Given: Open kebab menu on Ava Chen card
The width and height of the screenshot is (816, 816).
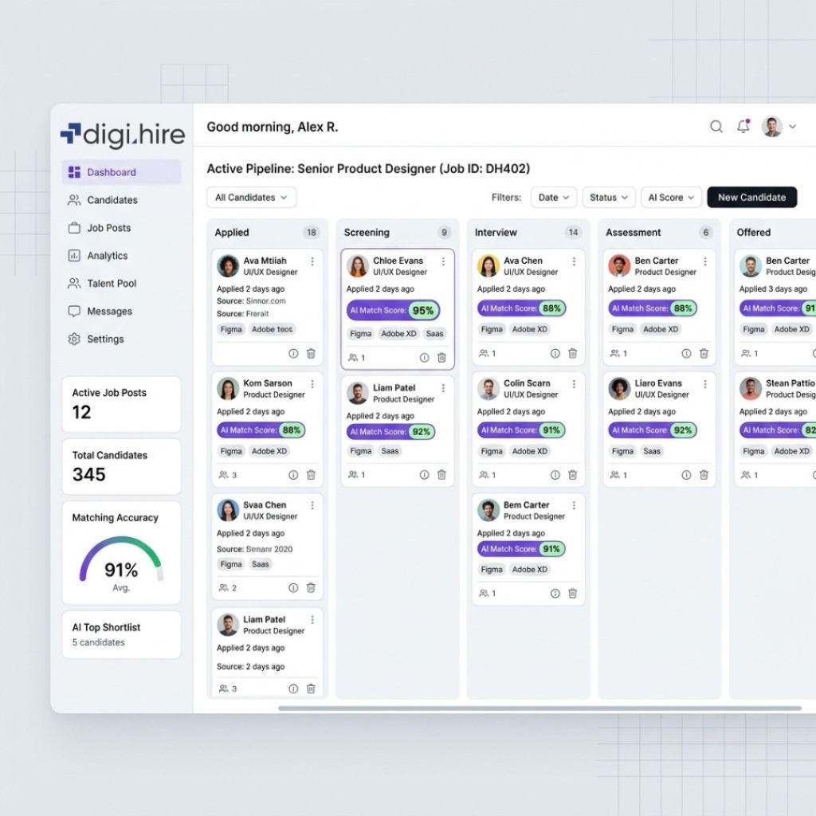Looking at the screenshot, I should 574,261.
